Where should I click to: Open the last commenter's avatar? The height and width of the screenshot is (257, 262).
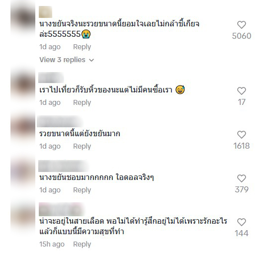pos(23,215)
